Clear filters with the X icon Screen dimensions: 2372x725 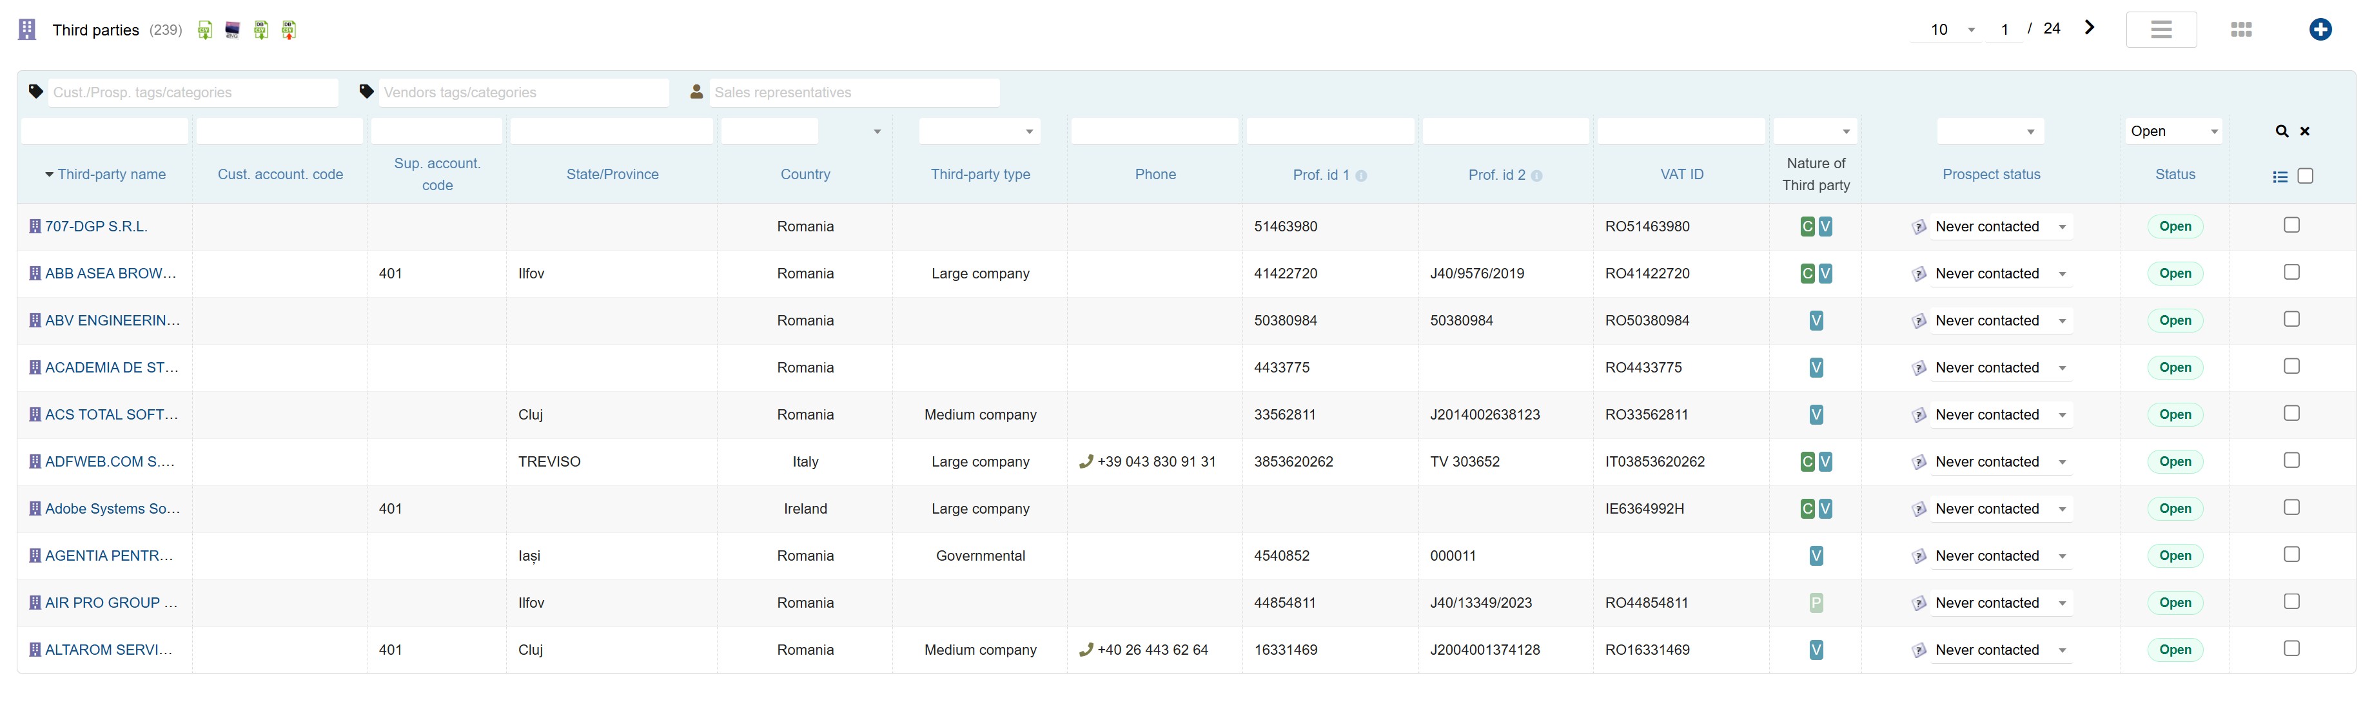pyautogui.click(x=2305, y=131)
